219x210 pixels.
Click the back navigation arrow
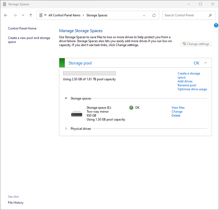(6, 15)
